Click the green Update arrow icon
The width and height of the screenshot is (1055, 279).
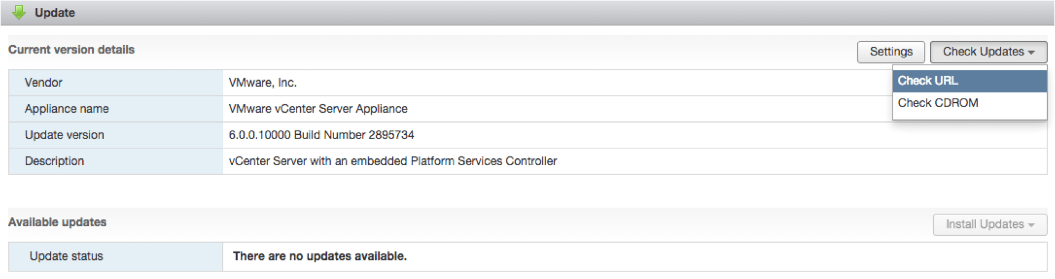(x=19, y=12)
